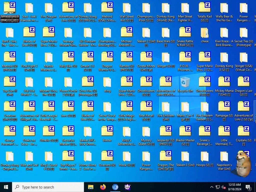Image resolution: width=256 pixels, height=192 pixels.
Task: Click the muted volume tray icon
Action: [223, 187]
